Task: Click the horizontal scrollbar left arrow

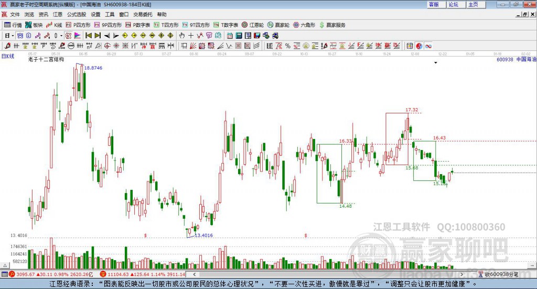Action: 194,274
